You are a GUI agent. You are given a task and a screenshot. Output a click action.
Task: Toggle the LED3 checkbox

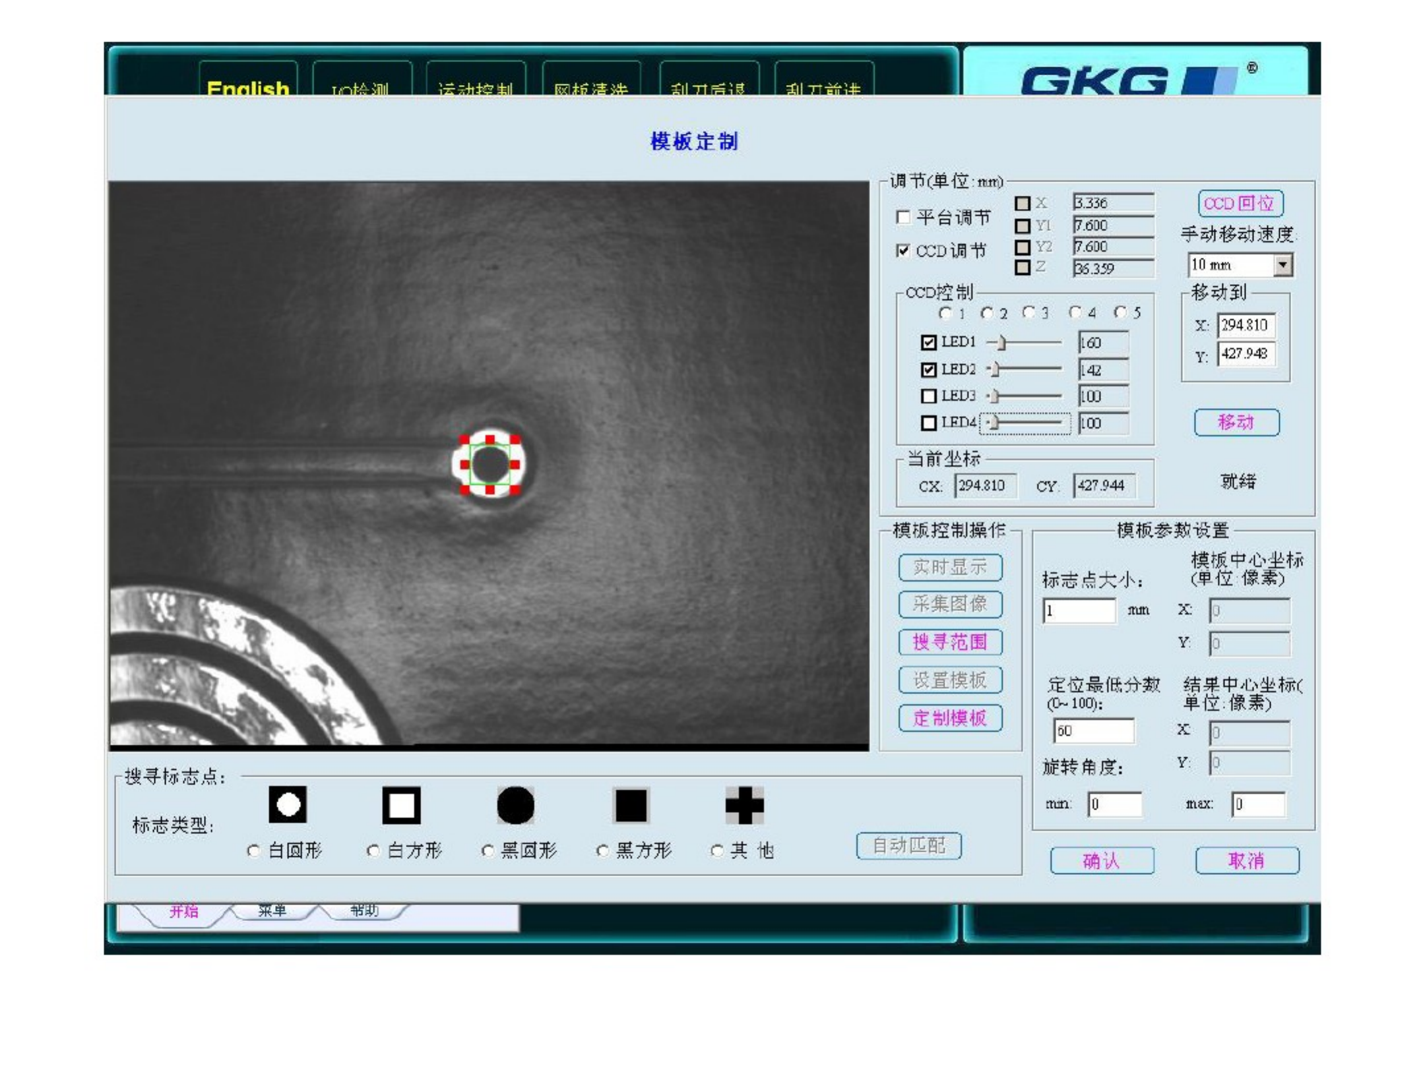click(928, 396)
